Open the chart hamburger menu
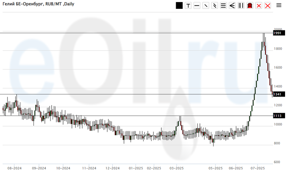Image resolution: width=288 pixels, height=172 pixels. pyautogui.click(x=279, y=5)
